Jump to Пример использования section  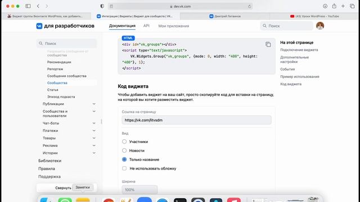pyautogui.click(x=300, y=76)
